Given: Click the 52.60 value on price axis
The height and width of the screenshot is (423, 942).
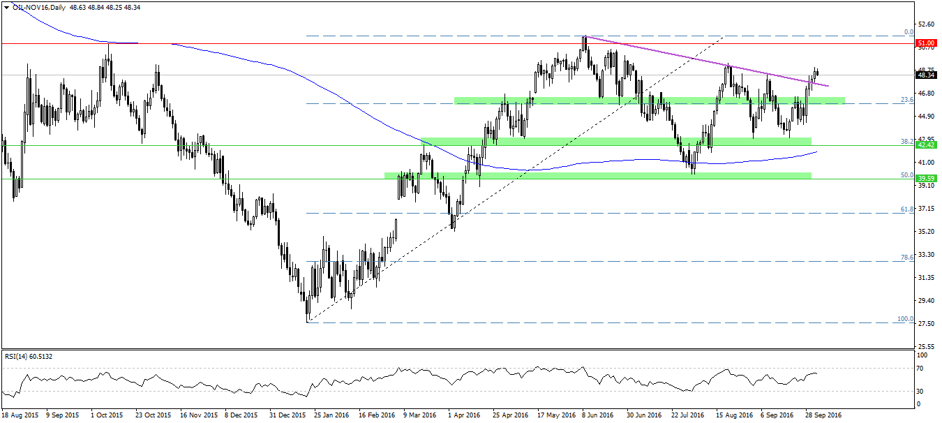Looking at the screenshot, I should pos(927,24).
